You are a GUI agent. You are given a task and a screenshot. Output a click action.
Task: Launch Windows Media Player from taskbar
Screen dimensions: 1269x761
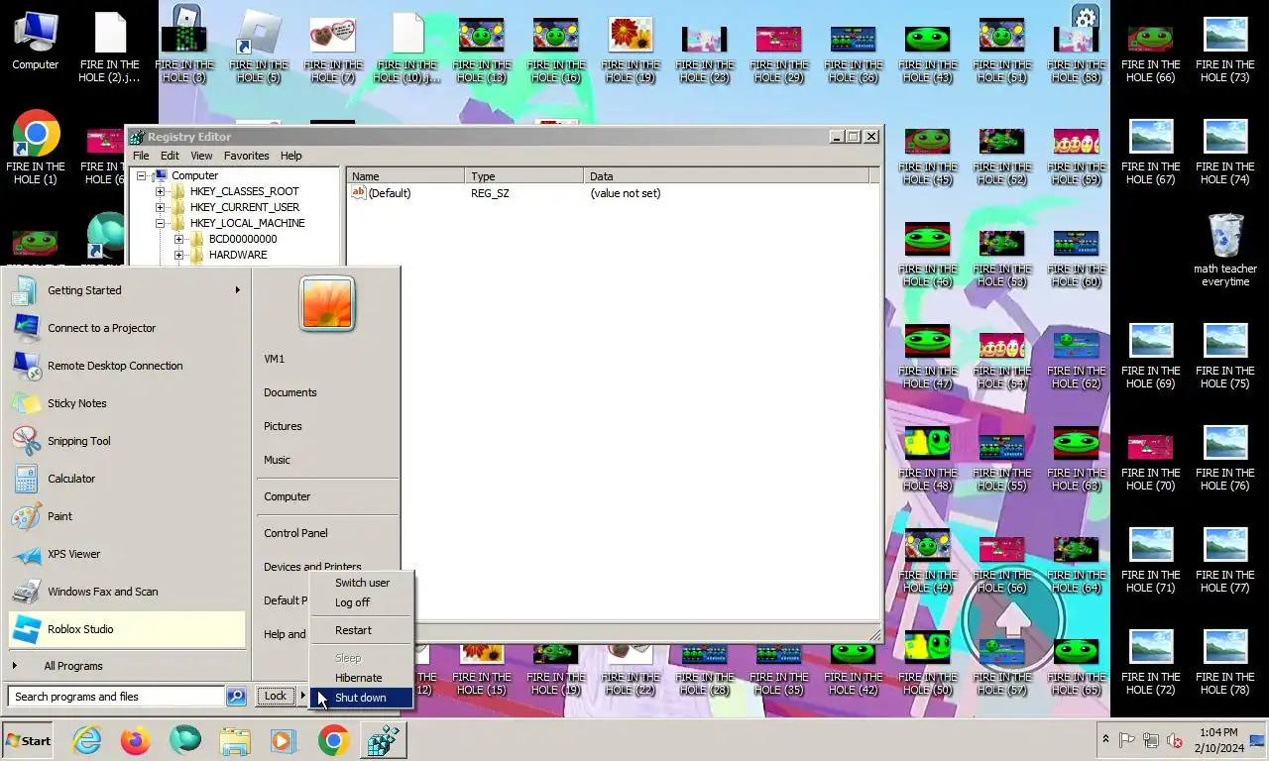pyautogui.click(x=283, y=740)
